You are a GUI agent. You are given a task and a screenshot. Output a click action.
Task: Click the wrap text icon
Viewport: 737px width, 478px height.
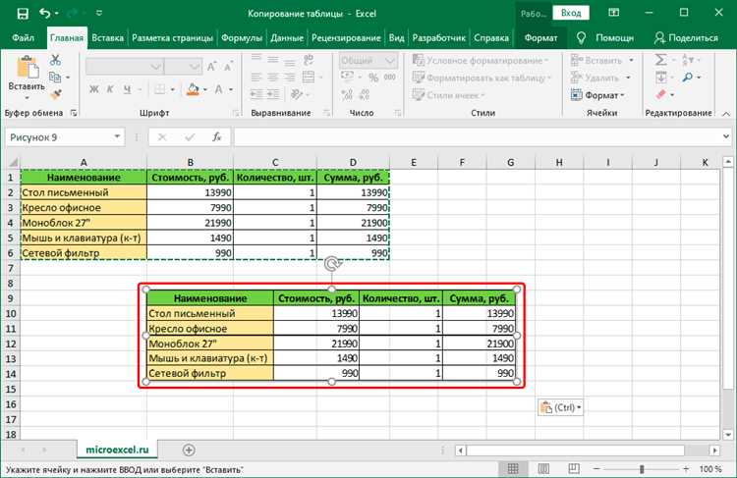point(309,59)
